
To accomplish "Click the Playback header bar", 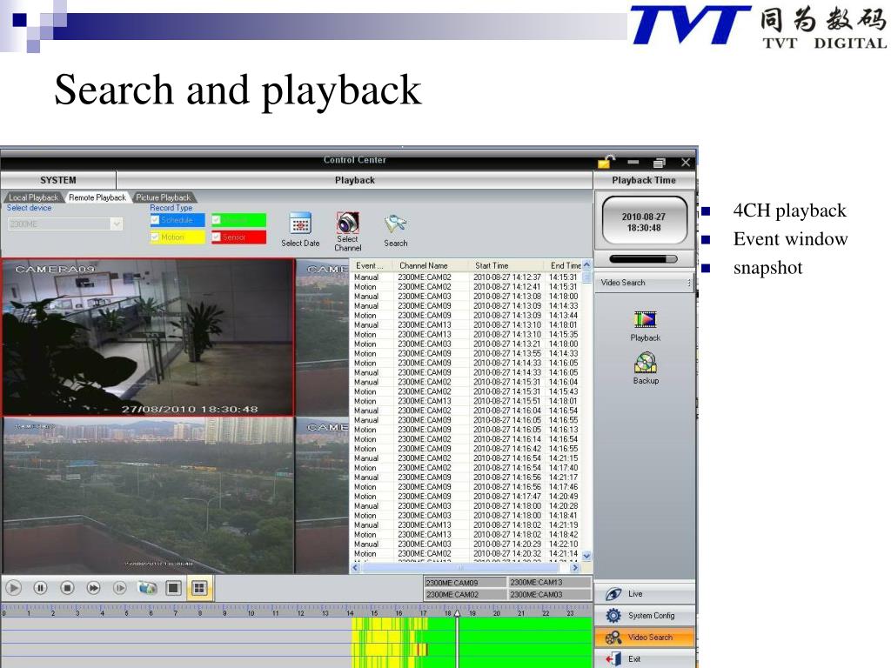I will pos(355,180).
